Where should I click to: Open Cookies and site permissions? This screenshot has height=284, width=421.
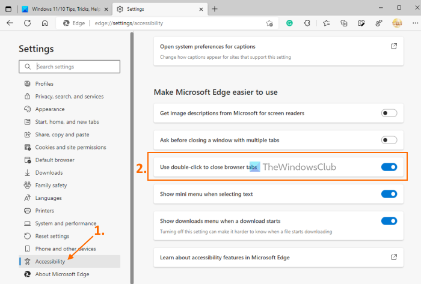pyautogui.click(x=69, y=147)
